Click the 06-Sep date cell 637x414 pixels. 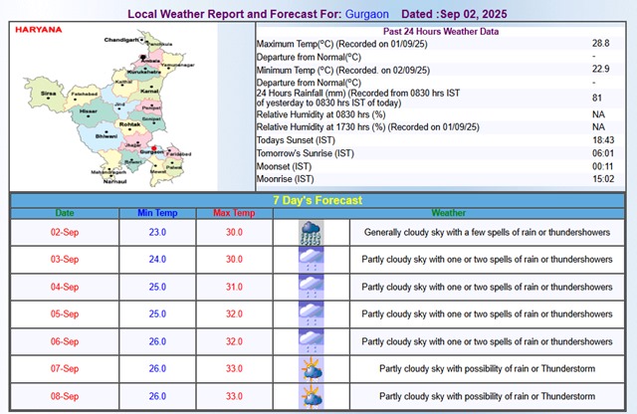[65, 341]
